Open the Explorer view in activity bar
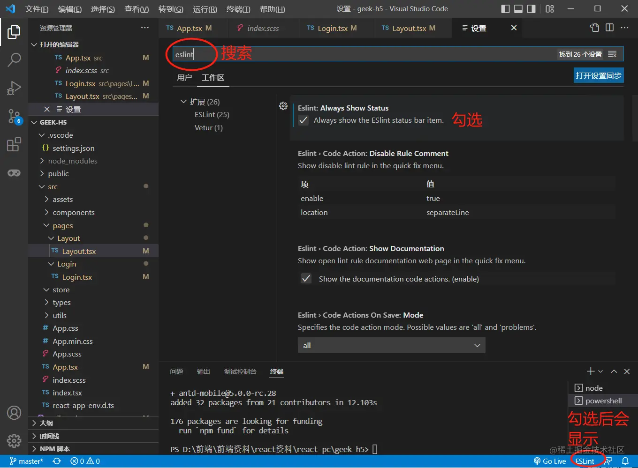Screen dimensions: 638x468 (14, 32)
